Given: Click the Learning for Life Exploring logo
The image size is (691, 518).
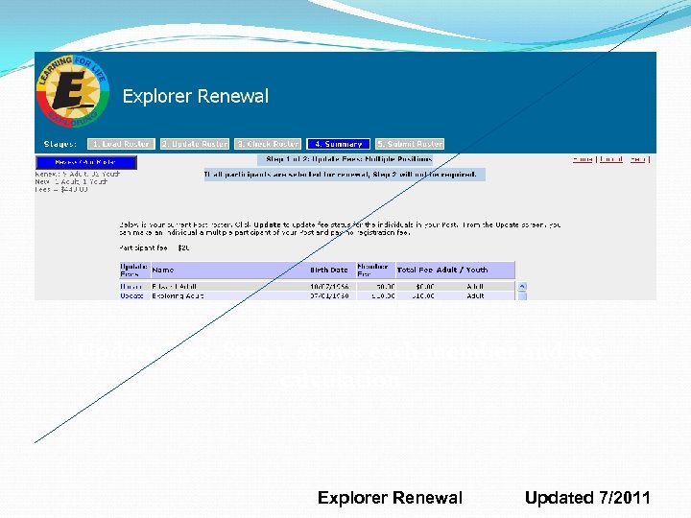Looking at the screenshot, I should pos(73,91).
